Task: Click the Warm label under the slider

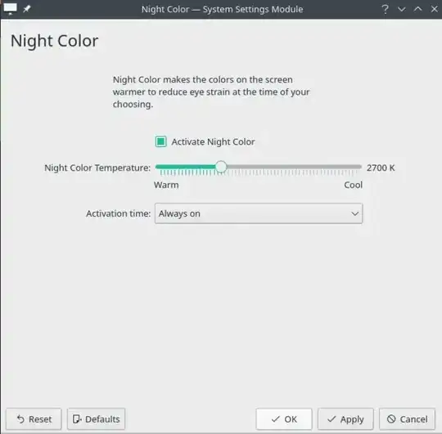Action: click(x=166, y=185)
